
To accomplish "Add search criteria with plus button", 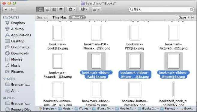I will [192, 17].
